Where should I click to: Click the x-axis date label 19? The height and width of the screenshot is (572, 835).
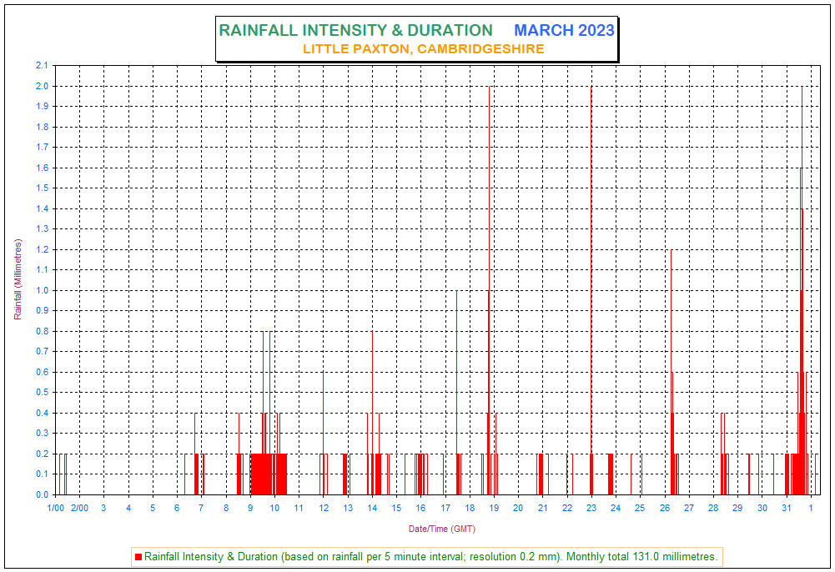pyautogui.click(x=494, y=508)
